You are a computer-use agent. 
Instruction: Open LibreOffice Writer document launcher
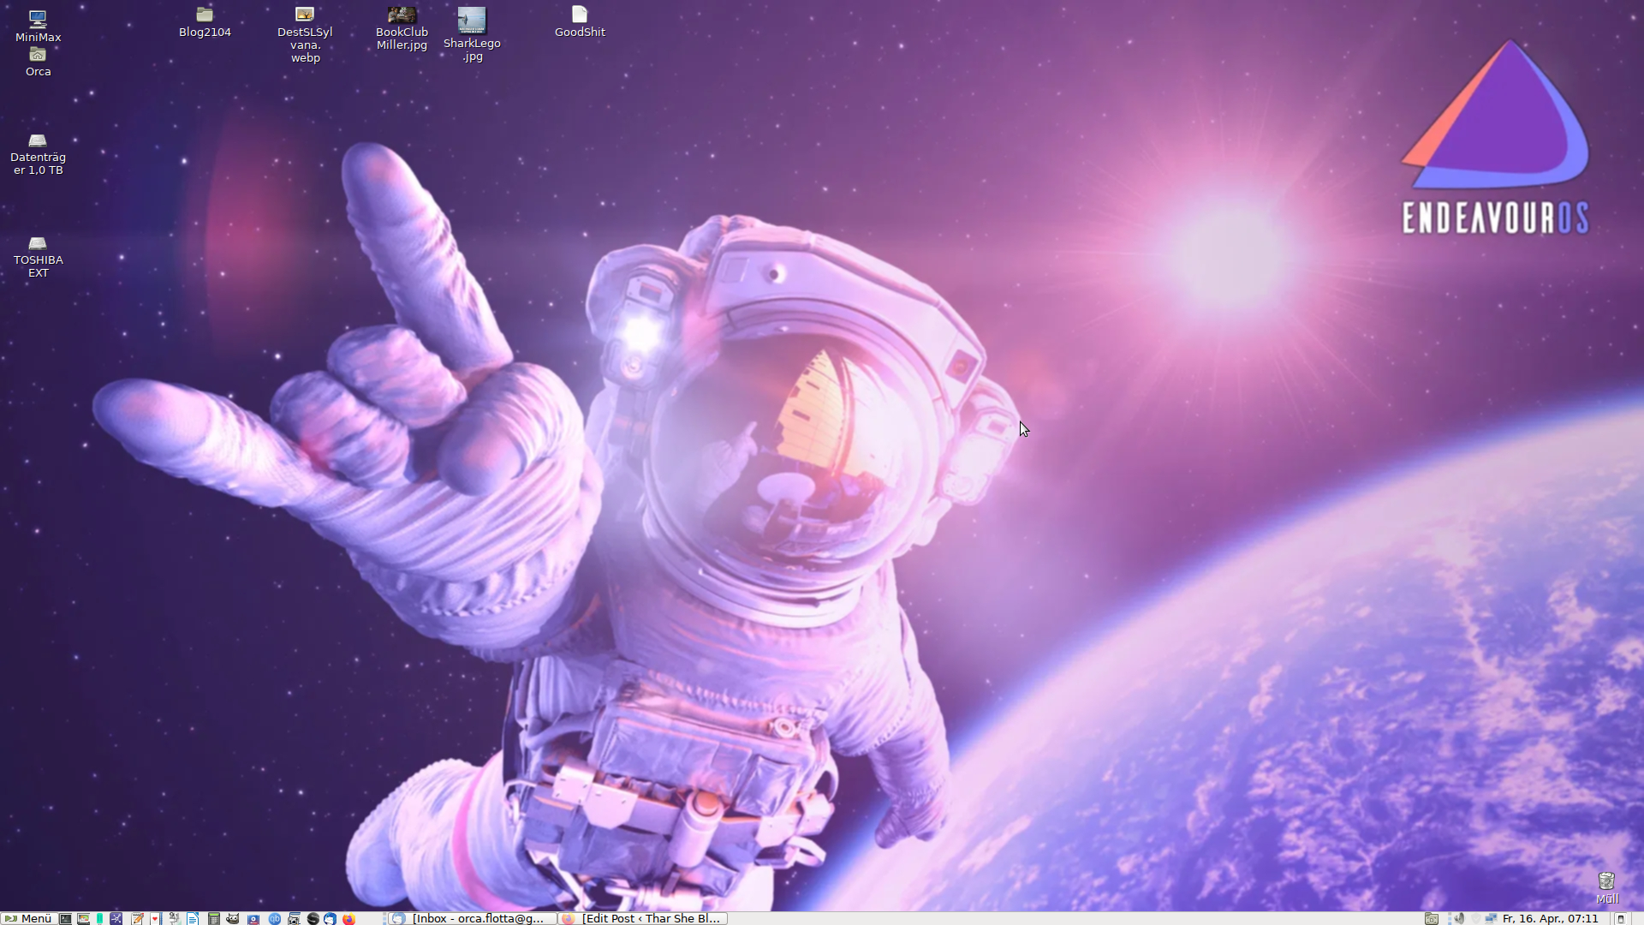pyautogui.click(x=193, y=918)
